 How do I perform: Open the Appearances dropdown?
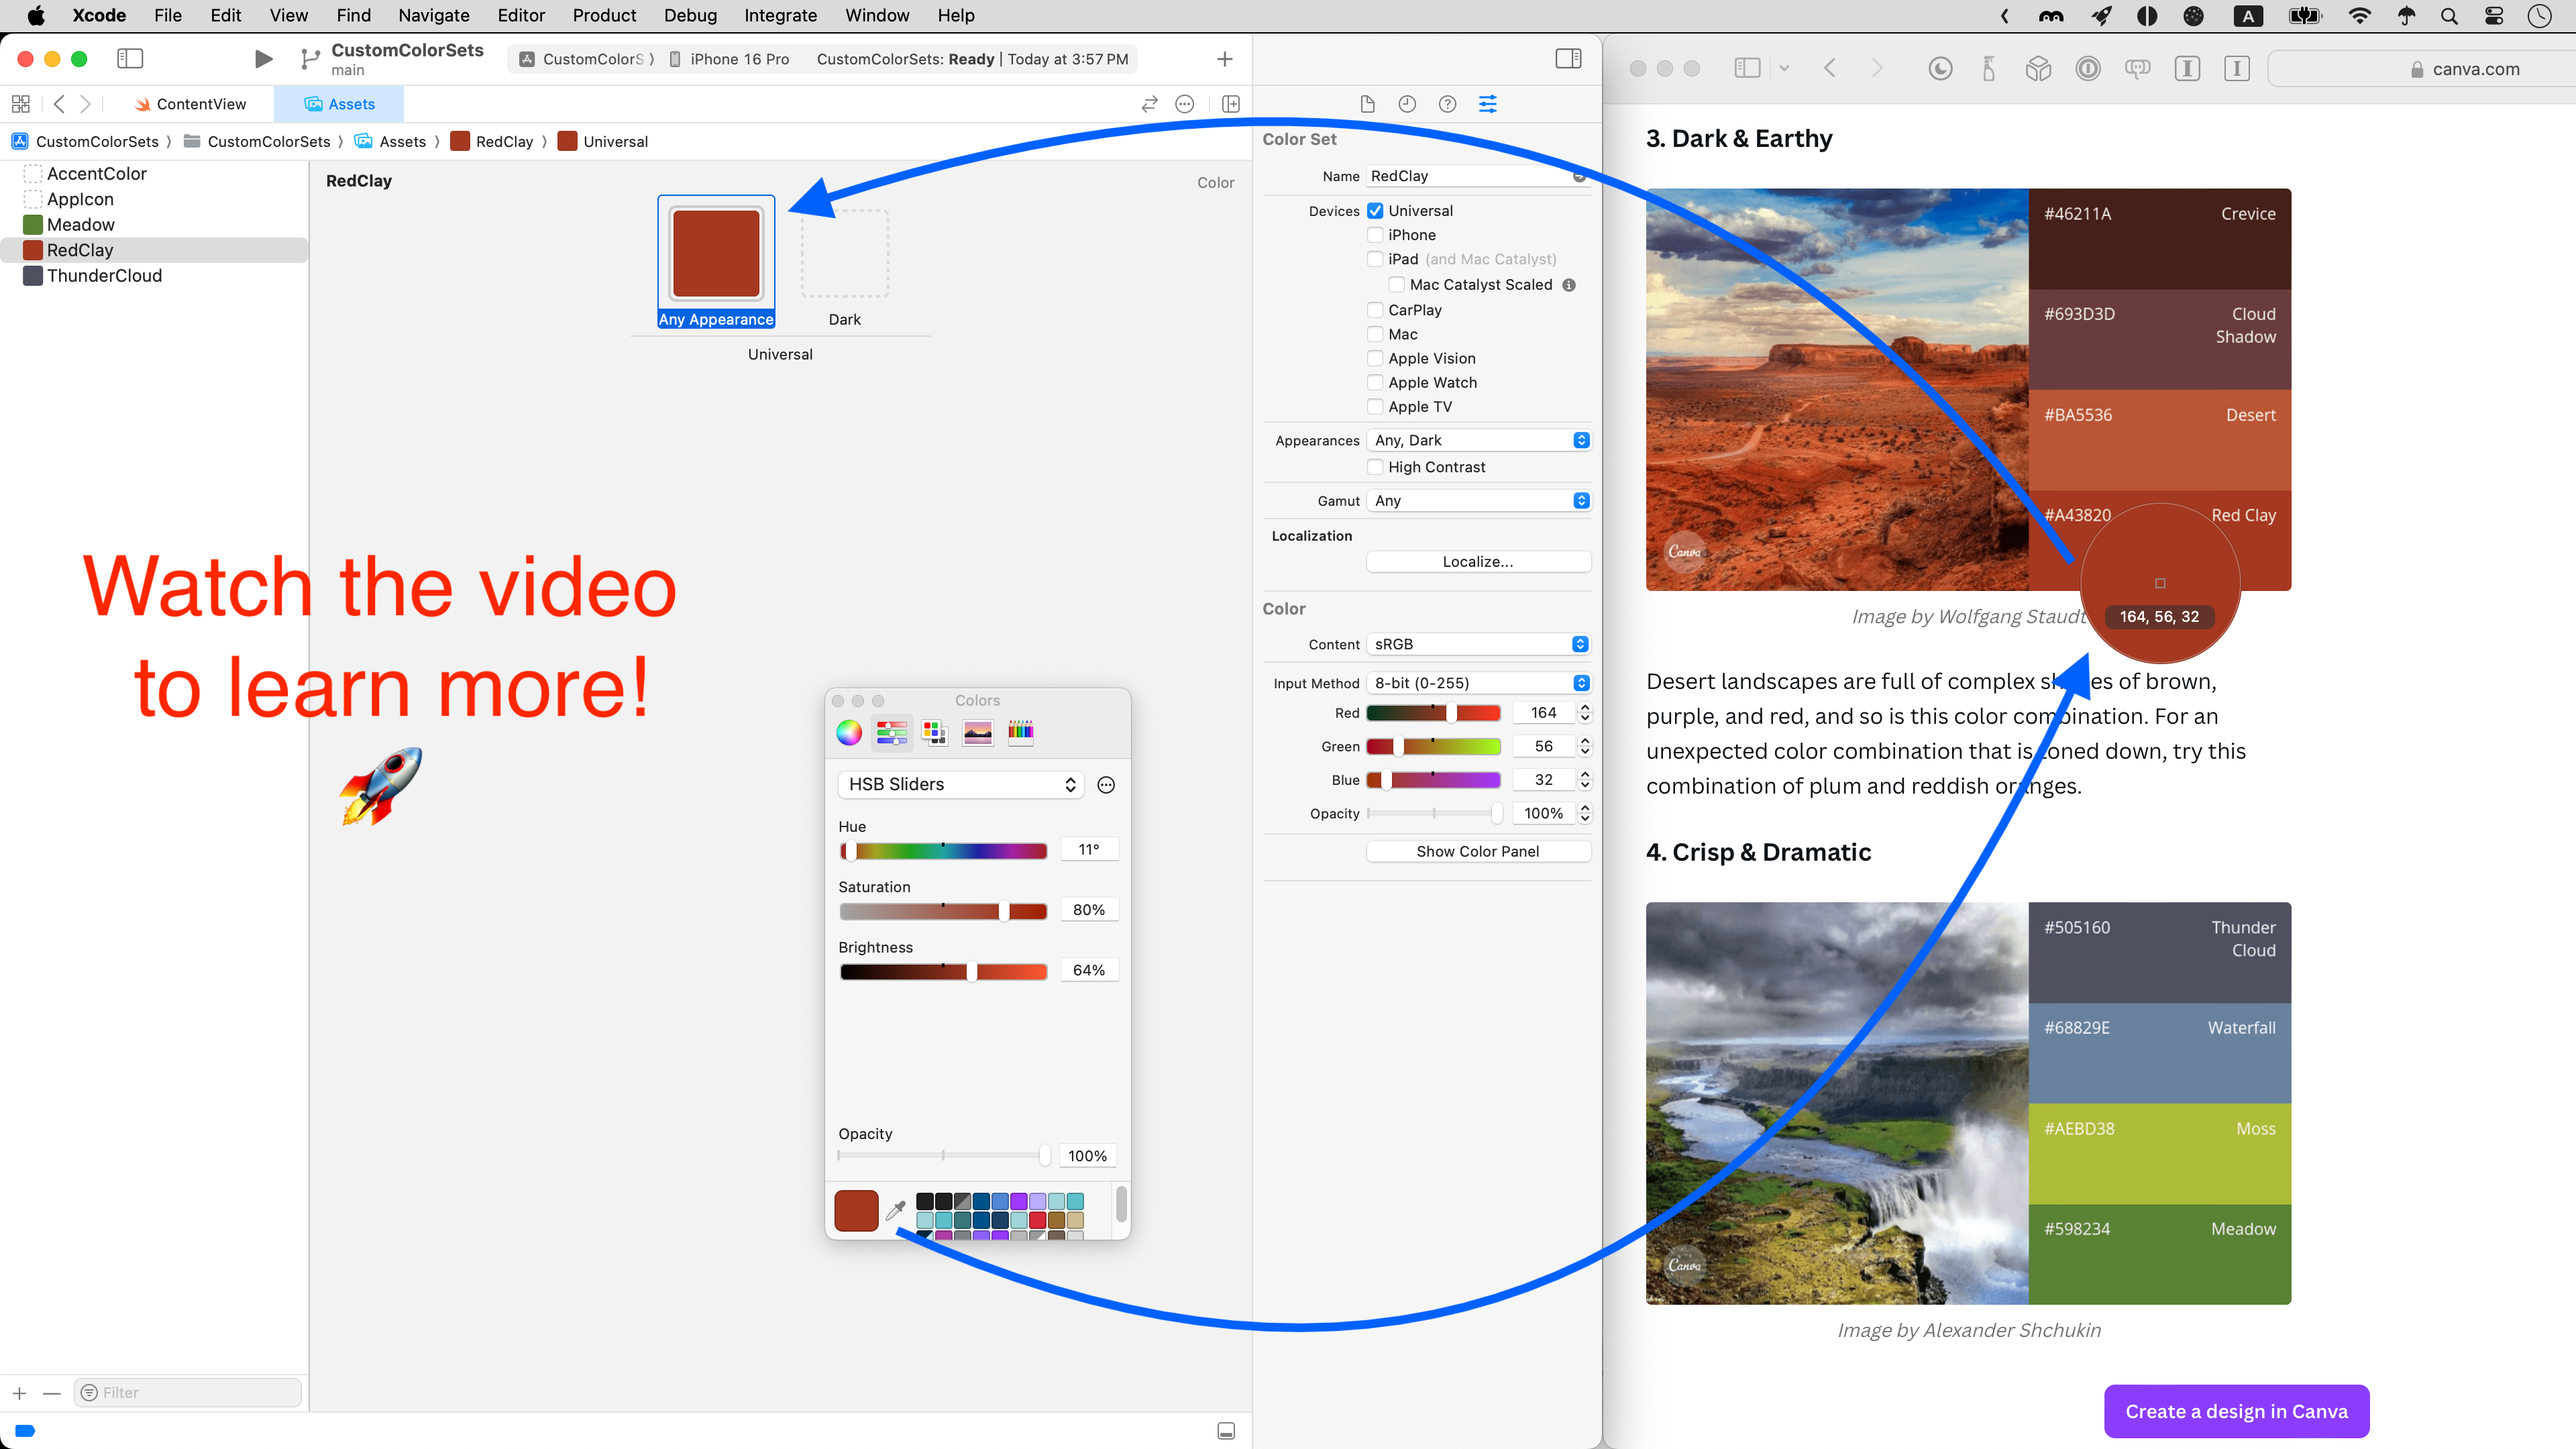[x=1478, y=440]
